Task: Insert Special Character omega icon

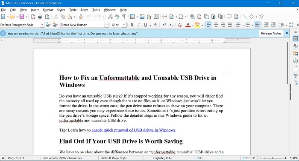Action: 181,17
